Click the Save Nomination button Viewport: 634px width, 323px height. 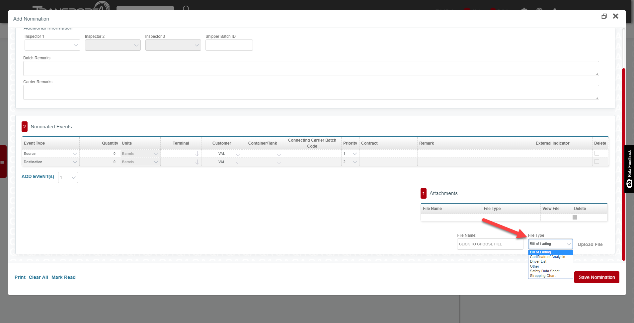(596, 277)
